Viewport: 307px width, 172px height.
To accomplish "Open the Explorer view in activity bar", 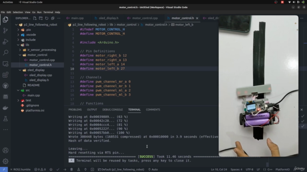I will [x=5, y=20].
